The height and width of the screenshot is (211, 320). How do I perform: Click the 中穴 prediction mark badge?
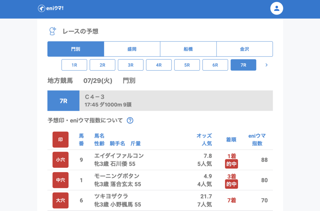tap(60, 180)
